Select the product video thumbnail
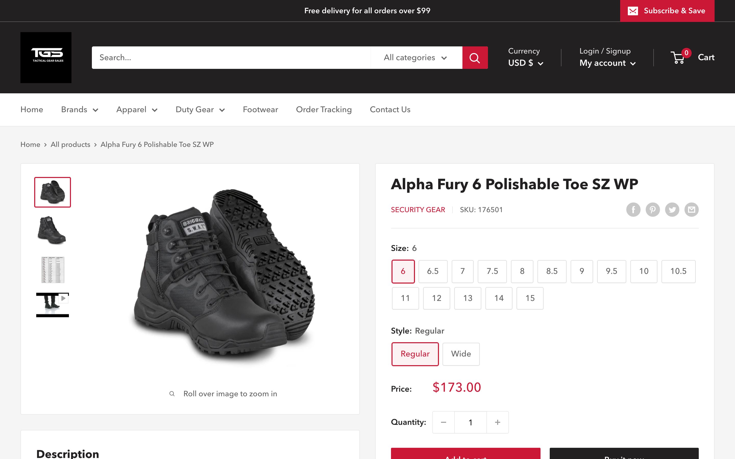 click(53, 305)
